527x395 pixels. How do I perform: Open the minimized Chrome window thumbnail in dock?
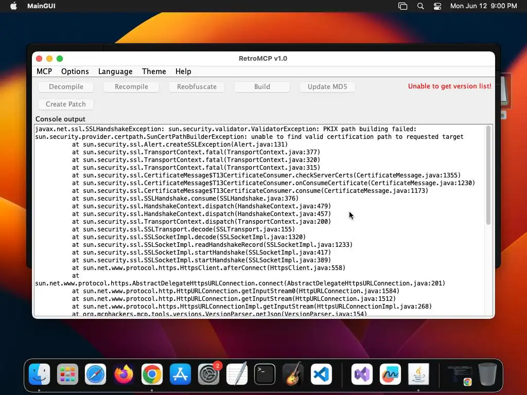459,375
